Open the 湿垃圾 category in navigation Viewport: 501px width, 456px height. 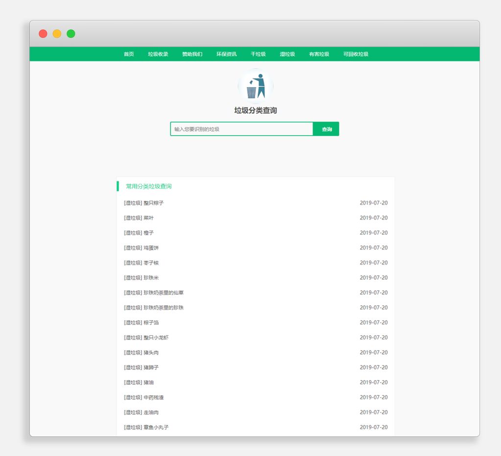pyautogui.click(x=287, y=54)
